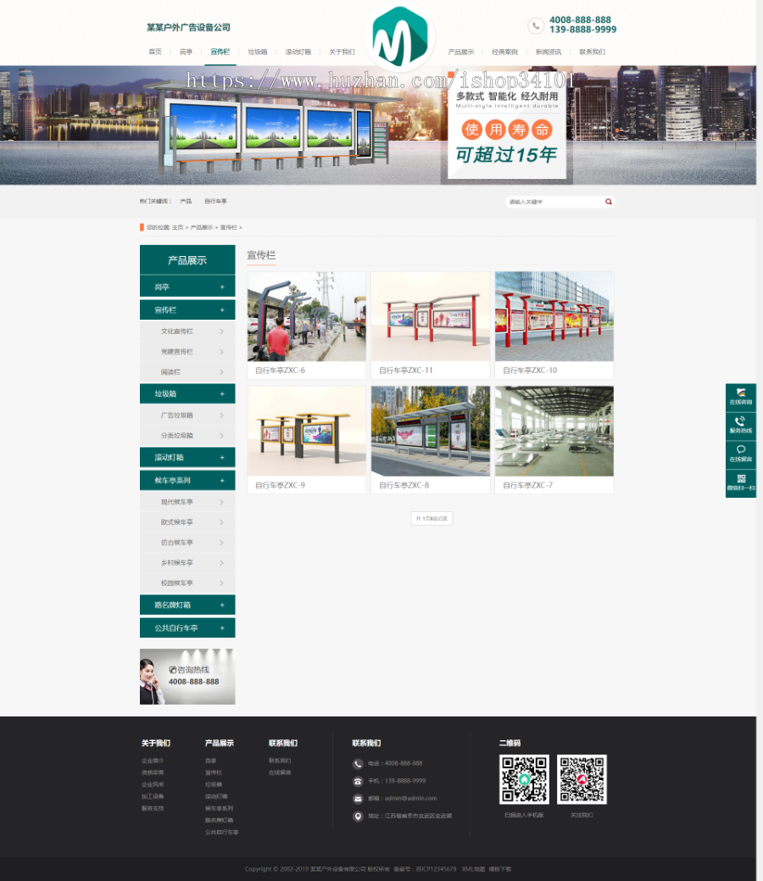The image size is (763, 881).
Task: Open 广告垃圾箱 sidebar subcategory
Action: (177, 415)
